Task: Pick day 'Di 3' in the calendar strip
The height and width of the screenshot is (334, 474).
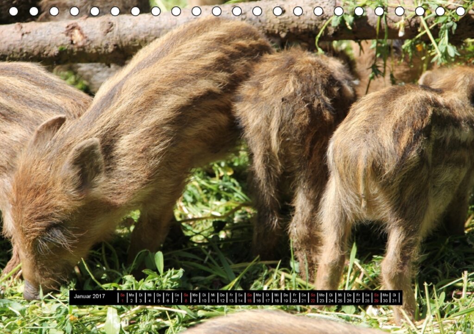Action: click(x=141, y=298)
